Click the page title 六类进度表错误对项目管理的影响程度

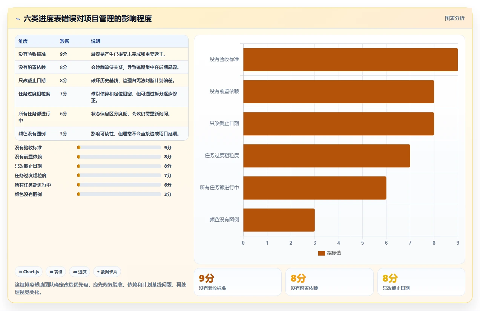87,18
